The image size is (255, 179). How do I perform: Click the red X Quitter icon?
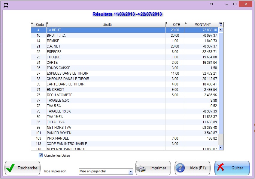(x=221, y=168)
